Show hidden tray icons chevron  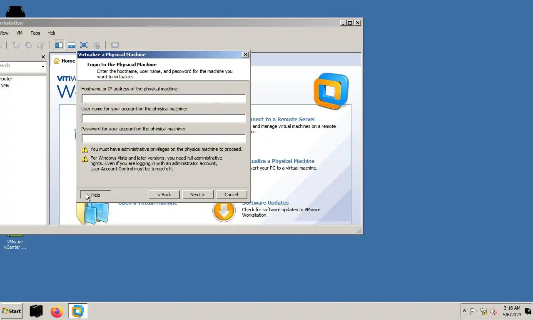[464, 311]
